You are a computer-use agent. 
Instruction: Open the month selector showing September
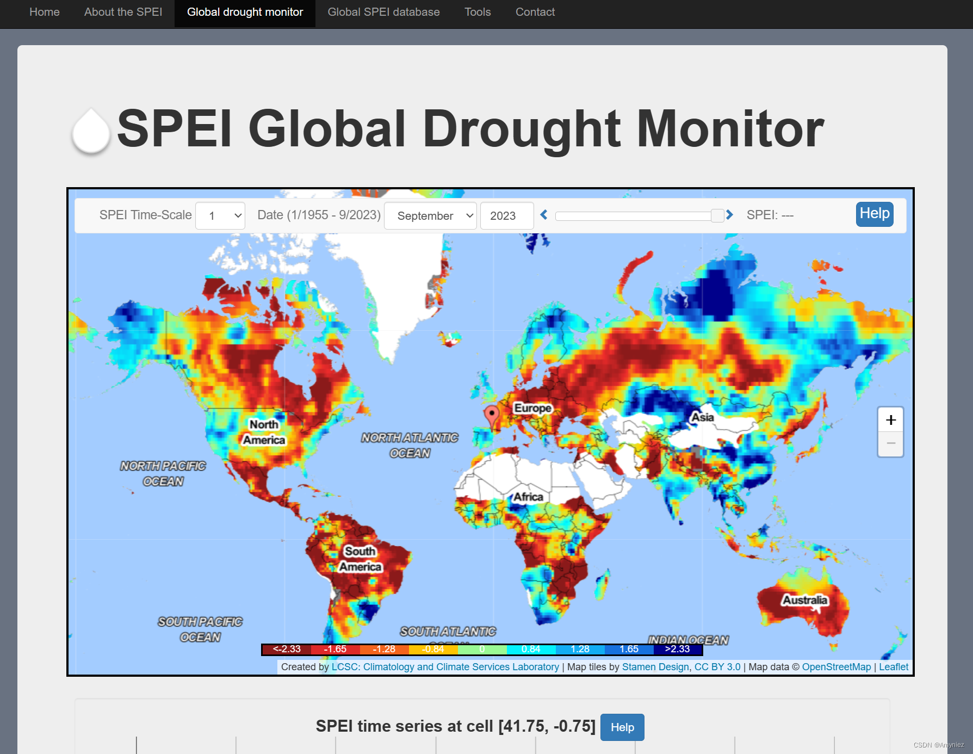(x=430, y=215)
